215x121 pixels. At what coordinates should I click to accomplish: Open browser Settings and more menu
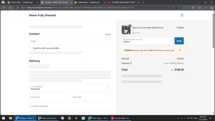click(206, 7)
